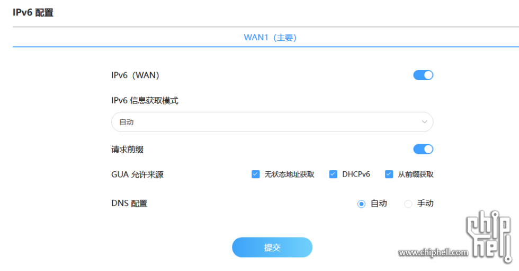Image resolution: width=519 pixels, height=271 pixels.
Task: Click the 从前缀获取 option label text
Action: click(x=416, y=174)
